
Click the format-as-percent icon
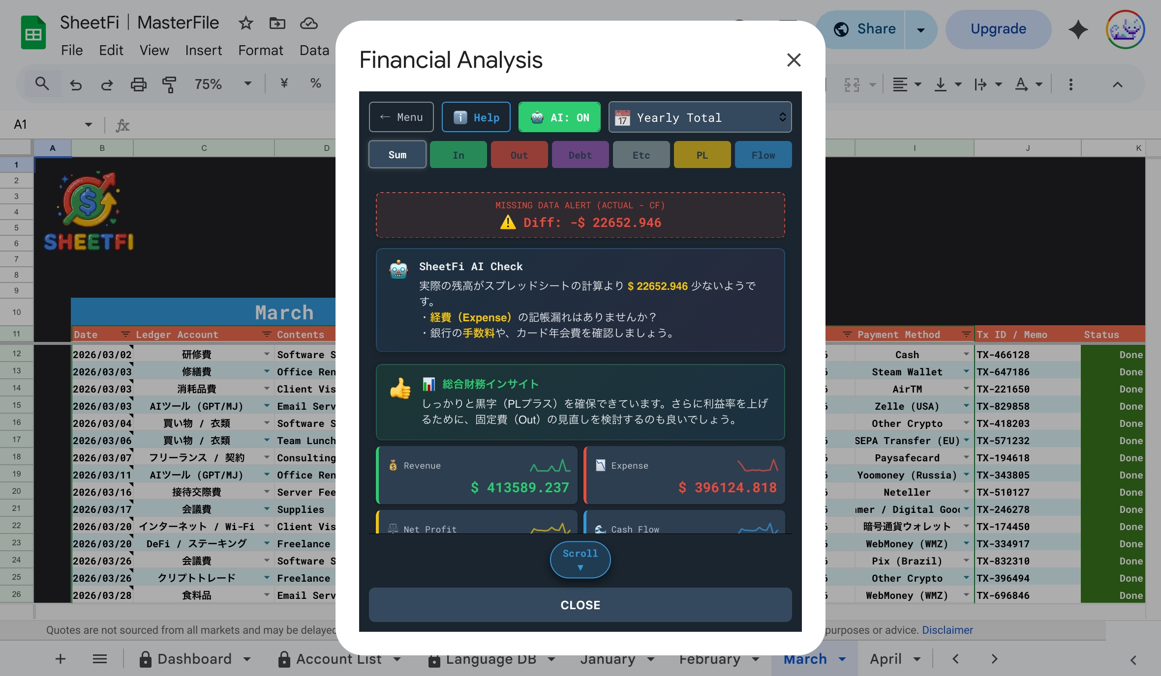pyautogui.click(x=315, y=84)
